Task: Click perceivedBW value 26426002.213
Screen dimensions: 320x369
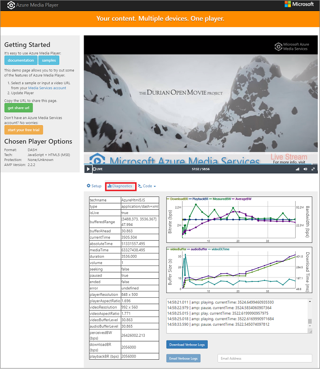Action: pos(133,335)
